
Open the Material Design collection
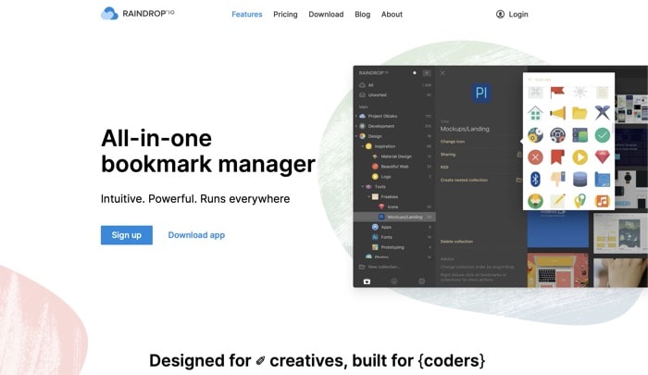click(396, 156)
